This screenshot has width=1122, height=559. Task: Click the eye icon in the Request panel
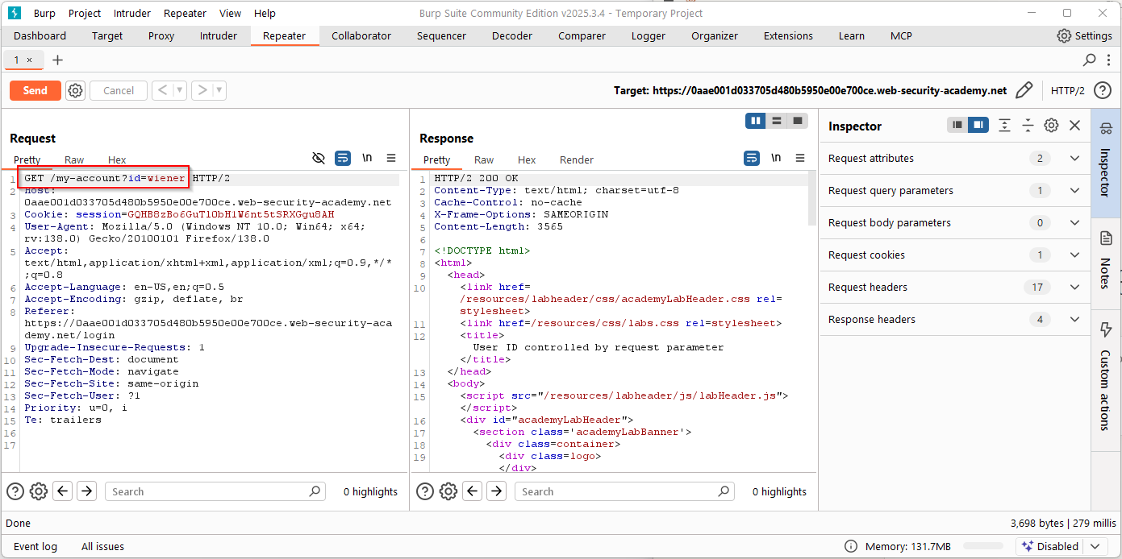coord(319,158)
